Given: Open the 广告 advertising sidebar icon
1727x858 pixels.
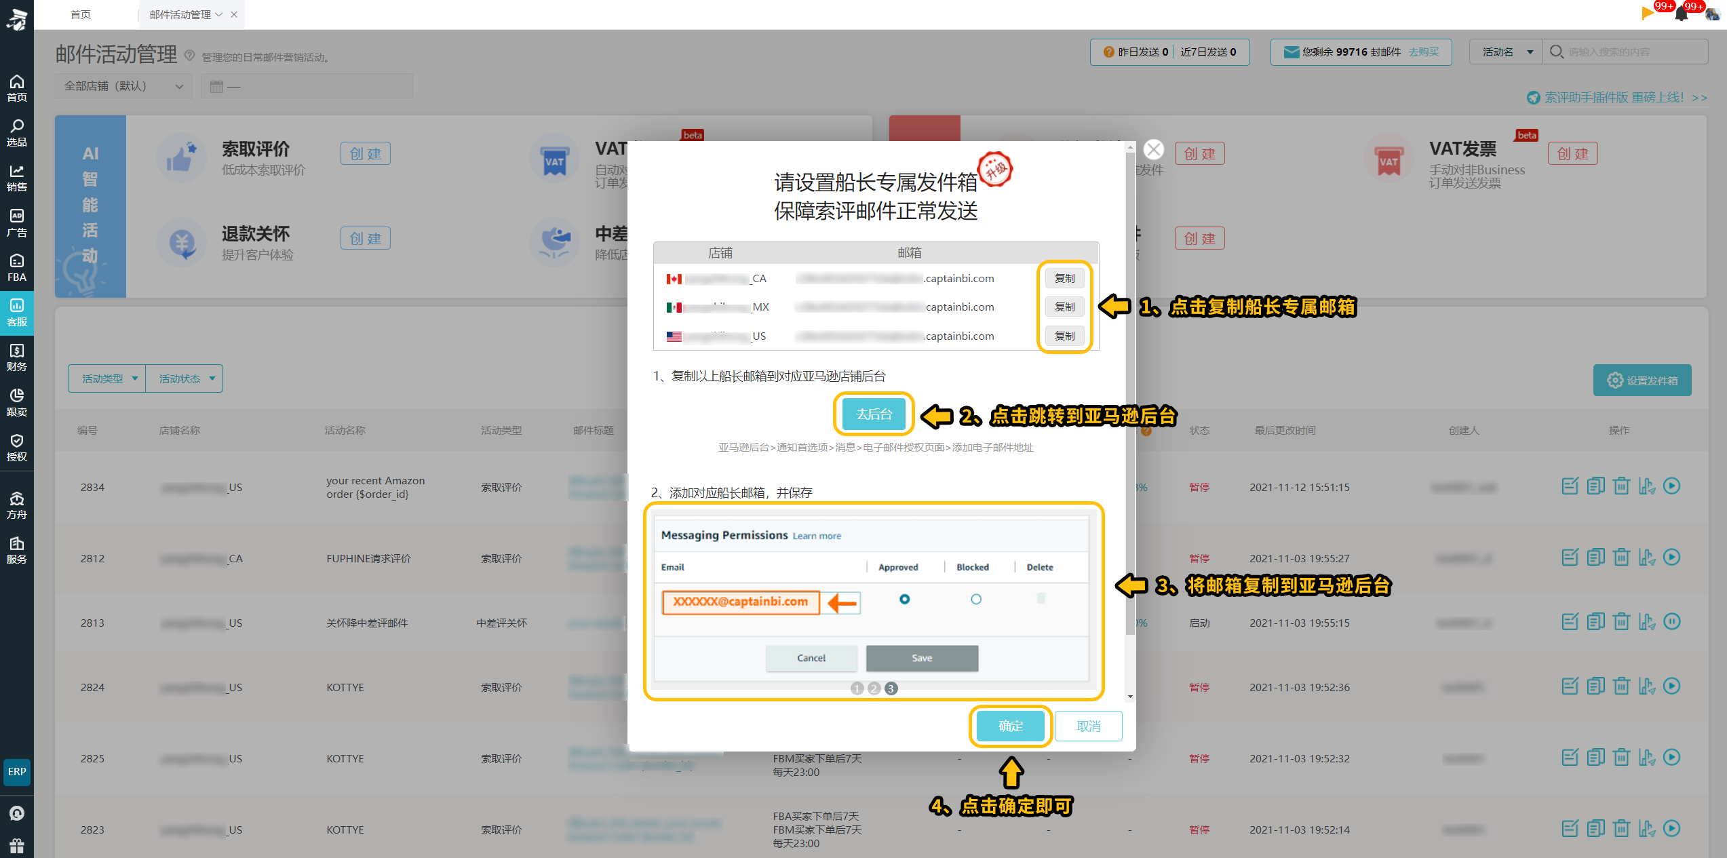Looking at the screenshot, I should click(x=16, y=223).
